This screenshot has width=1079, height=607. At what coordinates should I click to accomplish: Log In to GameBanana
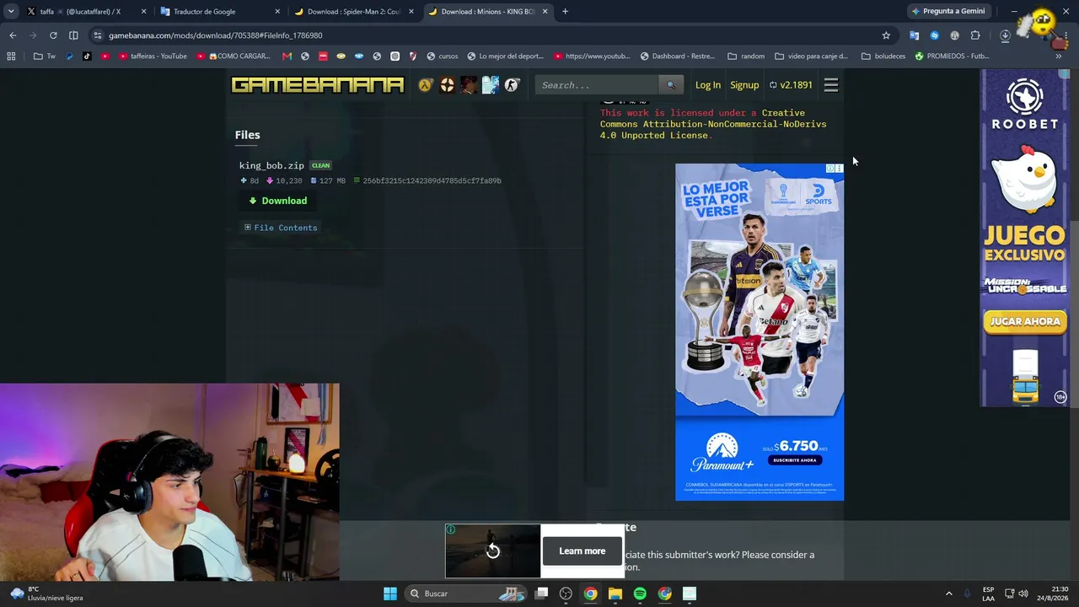(708, 85)
